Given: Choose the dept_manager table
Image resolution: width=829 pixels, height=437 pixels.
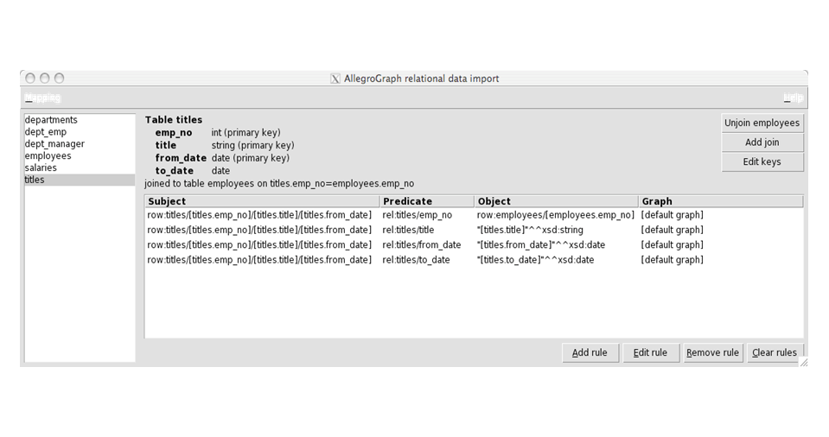Looking at the screenshot, I should point(54,144).
